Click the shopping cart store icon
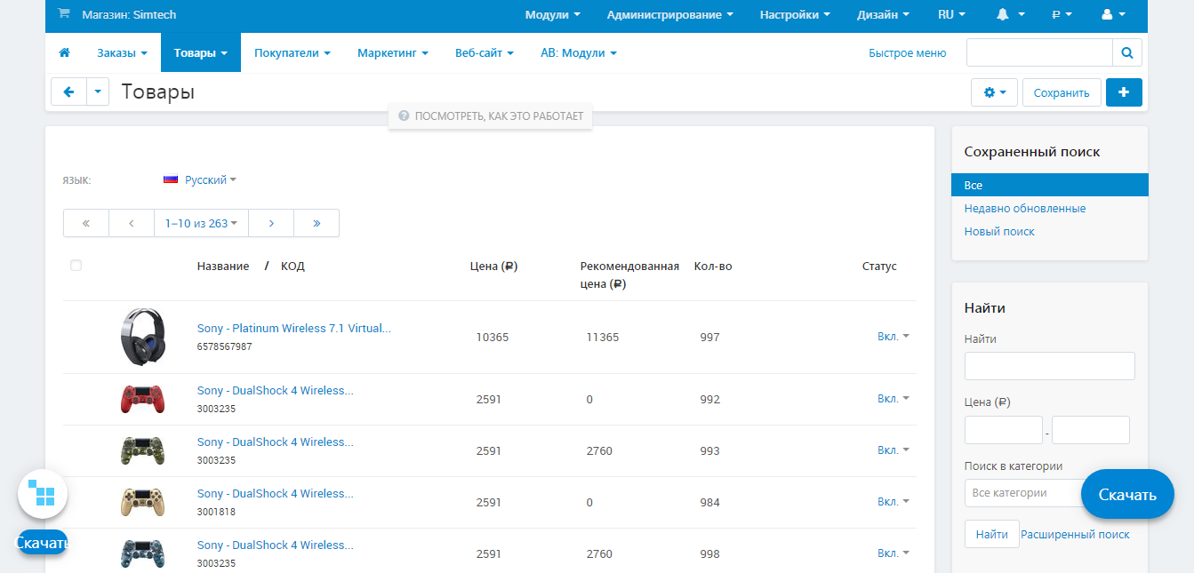The height and width of the screenshot is (573, 1194). pos(63,14)
